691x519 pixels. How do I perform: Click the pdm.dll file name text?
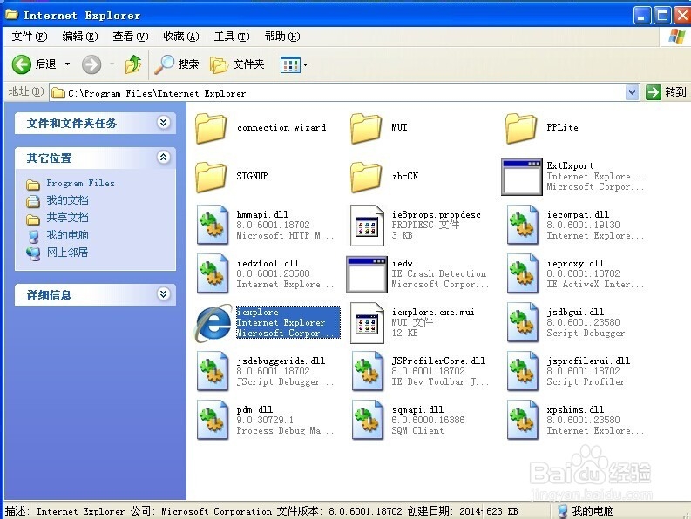(x=254, y=409)
